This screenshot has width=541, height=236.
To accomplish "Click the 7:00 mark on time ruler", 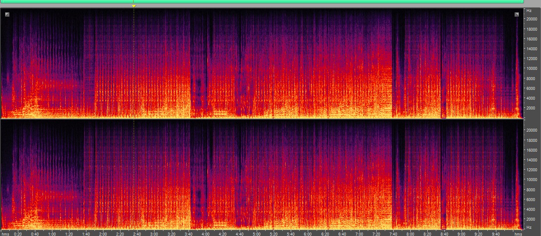I will pyautogui.click(x=359, y=234).
